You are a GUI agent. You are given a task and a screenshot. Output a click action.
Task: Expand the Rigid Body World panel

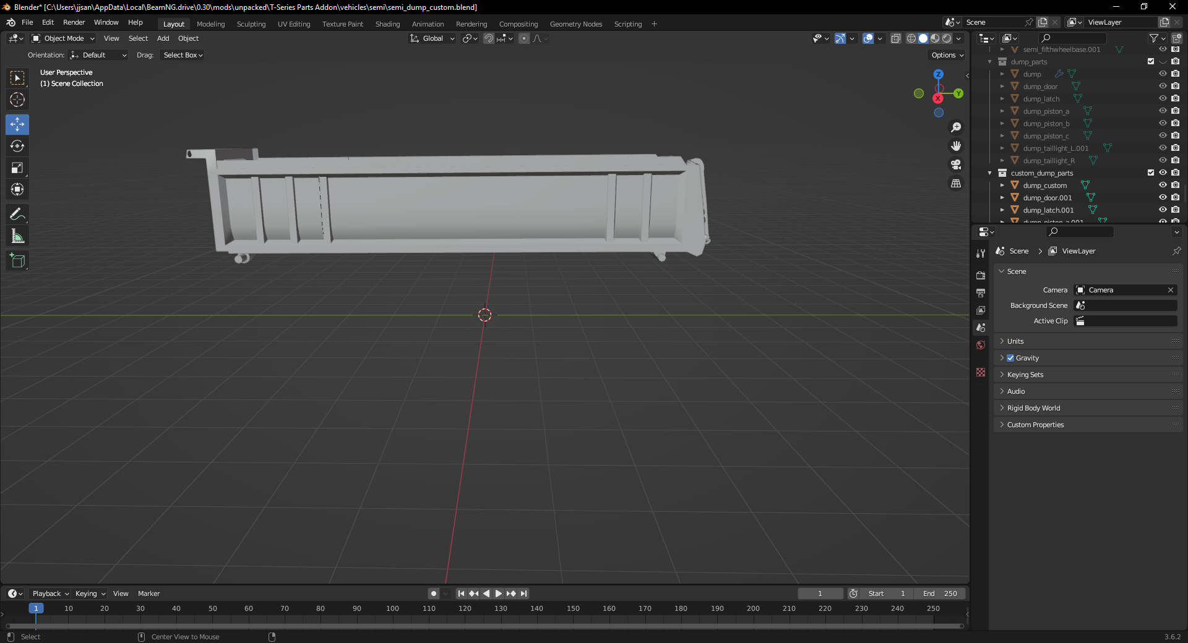tap(1033, 408)
